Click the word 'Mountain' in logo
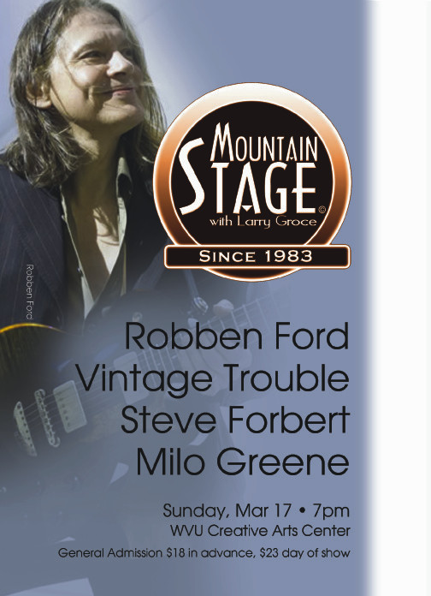The height and width of the screenshot is (596, 431). click(264, 142)
